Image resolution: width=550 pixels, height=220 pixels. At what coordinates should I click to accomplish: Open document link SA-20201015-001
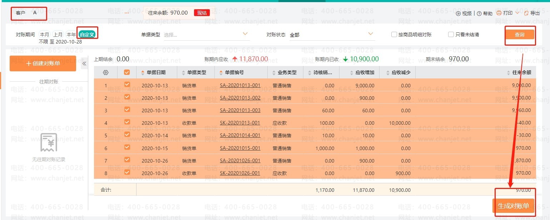tap(240, 148)
